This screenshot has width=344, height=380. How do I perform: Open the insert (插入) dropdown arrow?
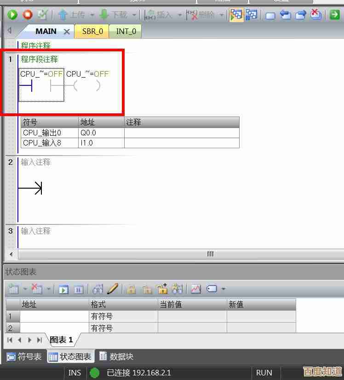coord(180,15)
